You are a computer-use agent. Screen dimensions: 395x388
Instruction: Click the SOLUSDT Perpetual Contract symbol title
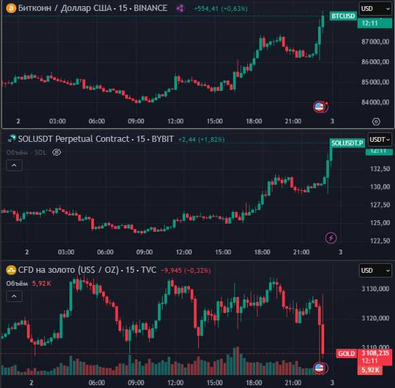pos(74,138)
